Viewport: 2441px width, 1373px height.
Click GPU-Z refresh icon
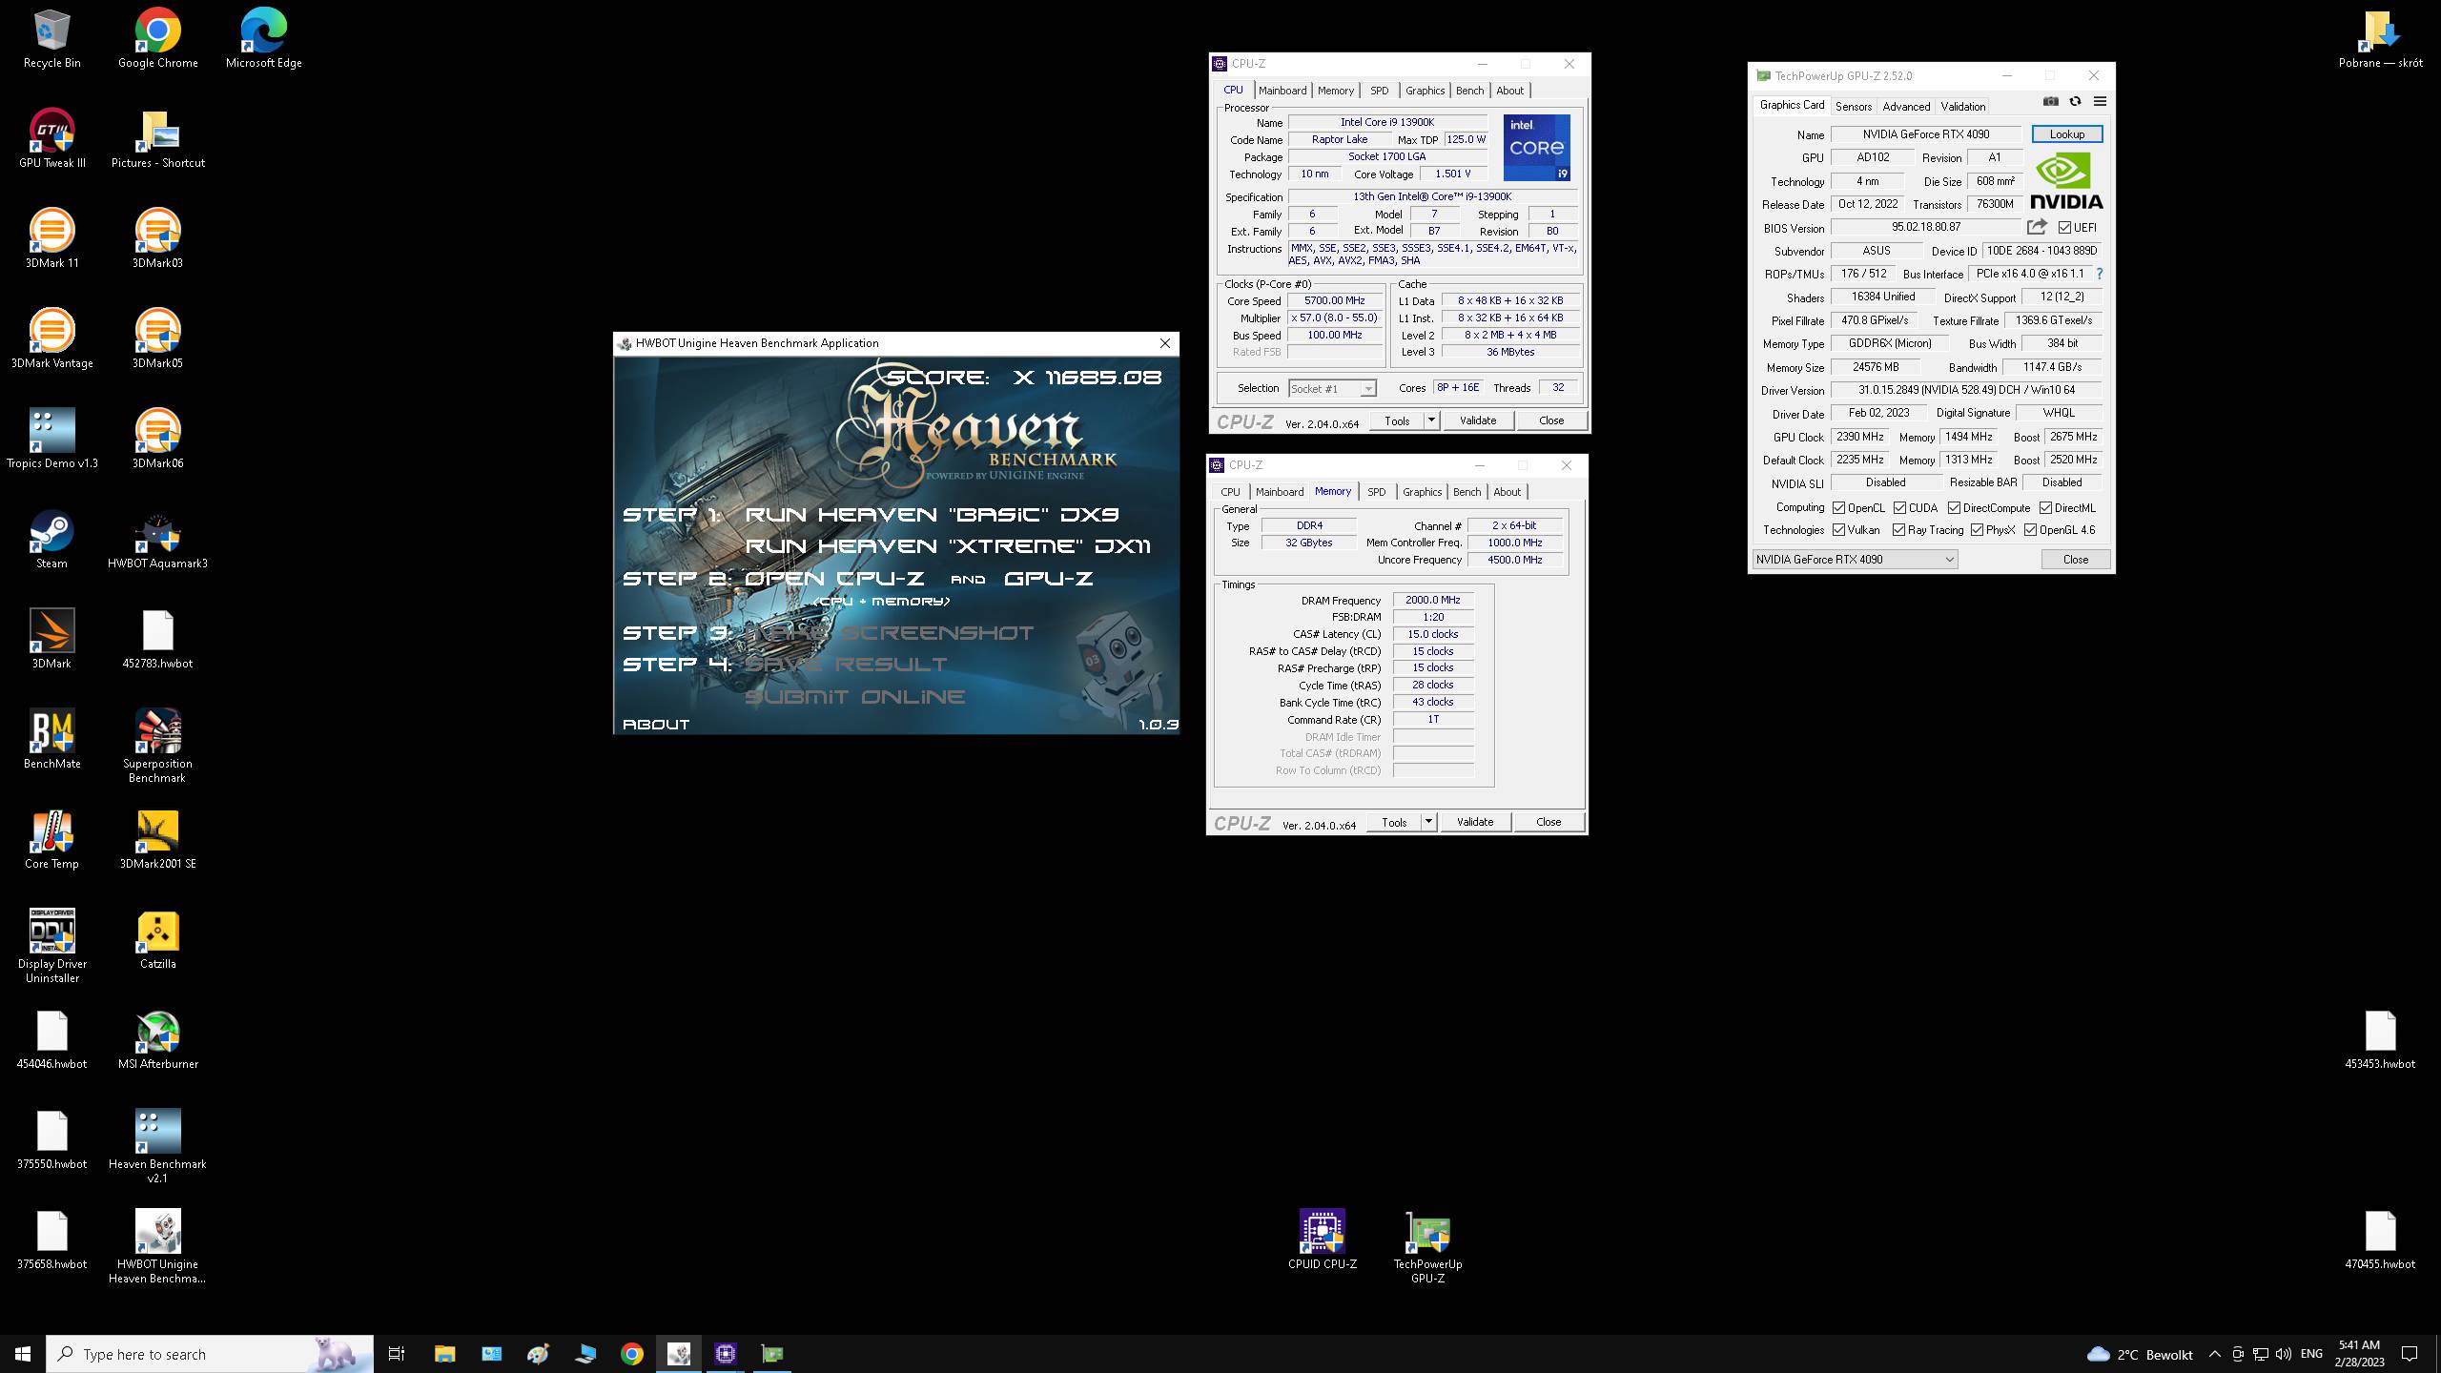click(2075, 102)
